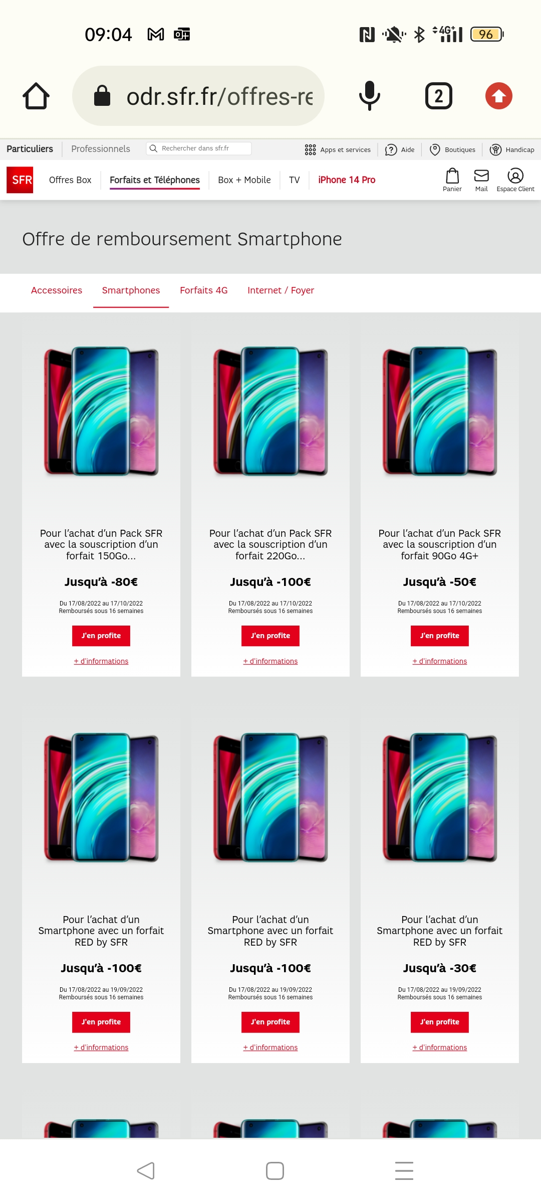Open the Panier shopping bag icon

[x=452, y=180]
